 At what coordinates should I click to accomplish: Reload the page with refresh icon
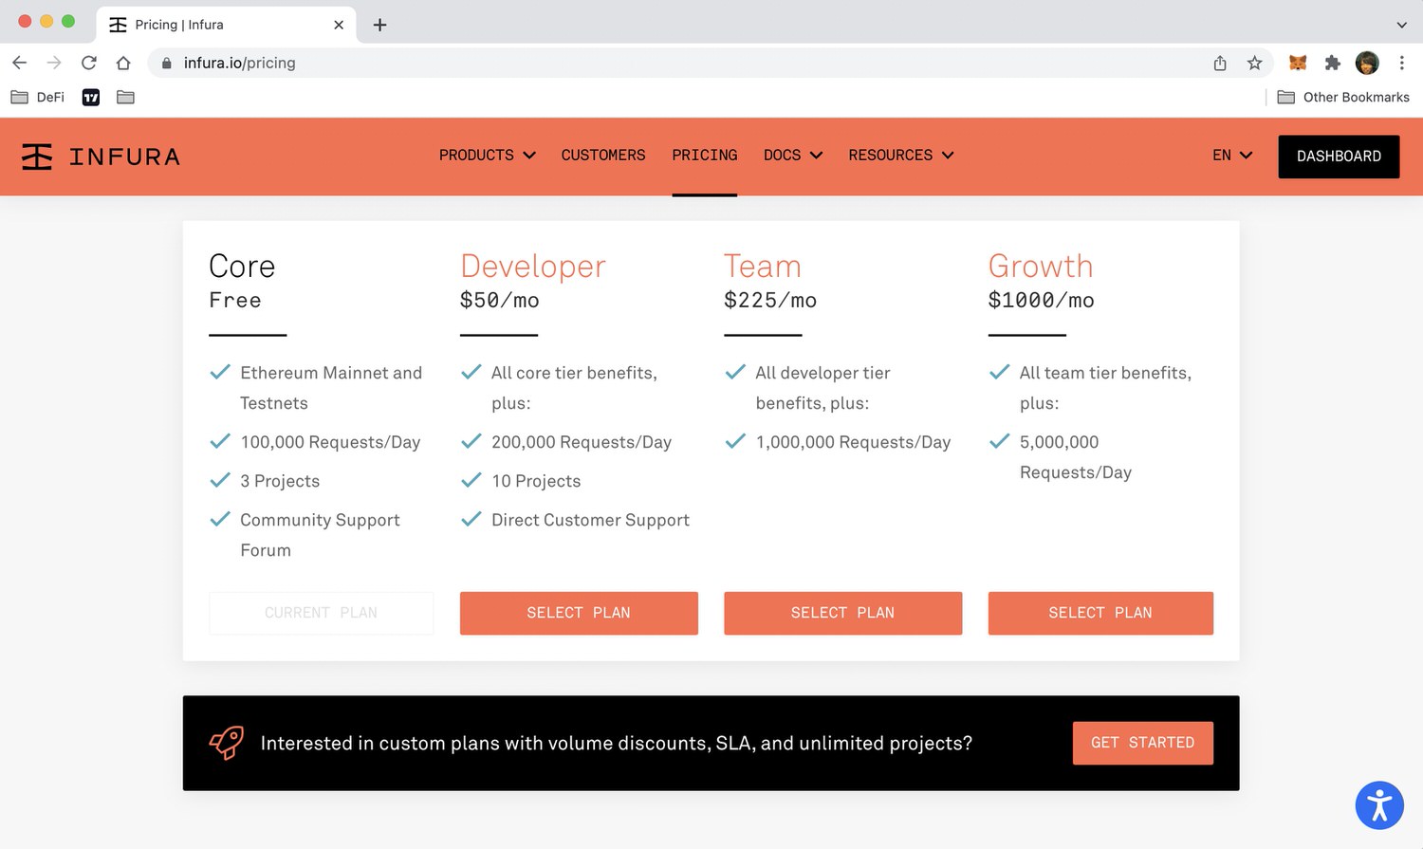click(89, 63)
